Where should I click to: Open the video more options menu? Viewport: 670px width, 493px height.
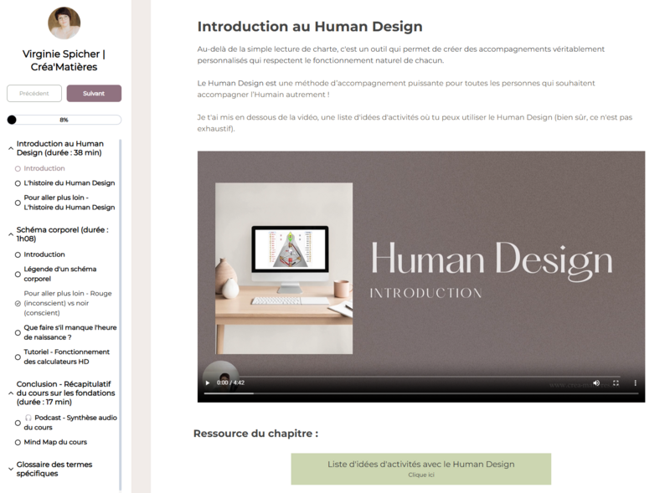[x=635, y=383]
